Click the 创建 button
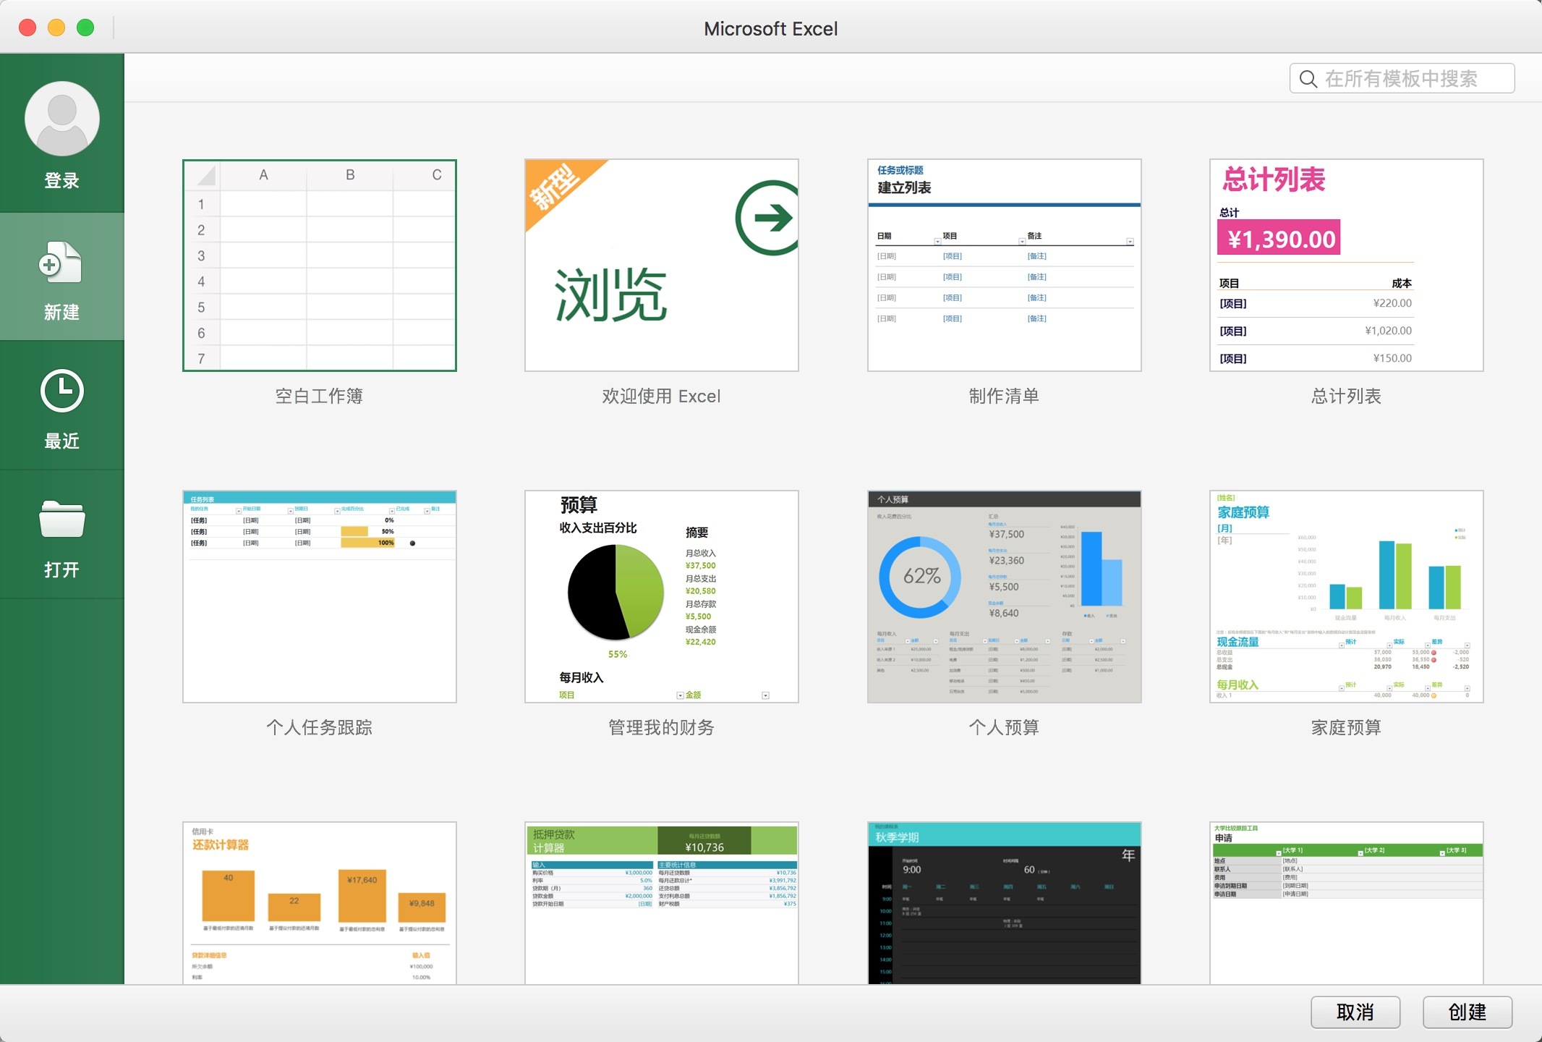1542x1042 pixels. click(1468, 1012)
